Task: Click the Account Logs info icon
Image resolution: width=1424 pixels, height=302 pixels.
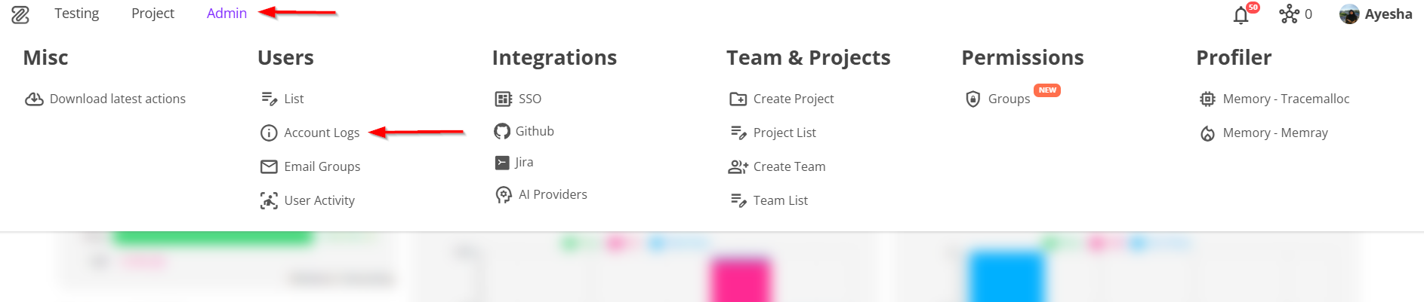Action: click(269, 133)
